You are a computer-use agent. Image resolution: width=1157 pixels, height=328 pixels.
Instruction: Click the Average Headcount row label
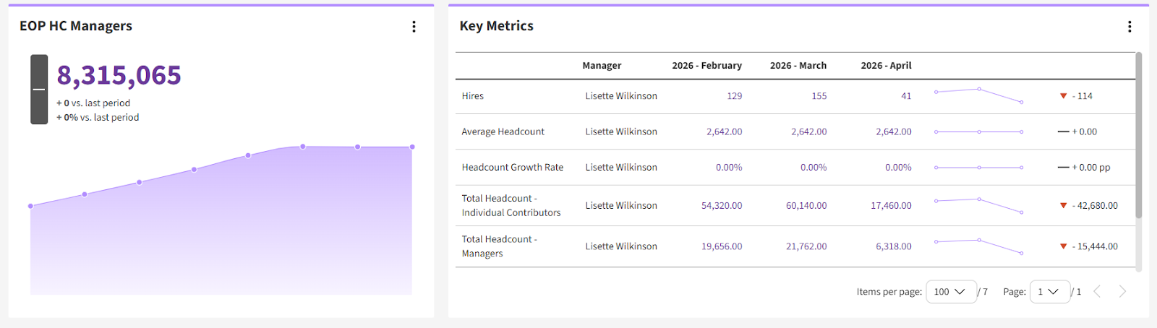click(x=503, y=131)
